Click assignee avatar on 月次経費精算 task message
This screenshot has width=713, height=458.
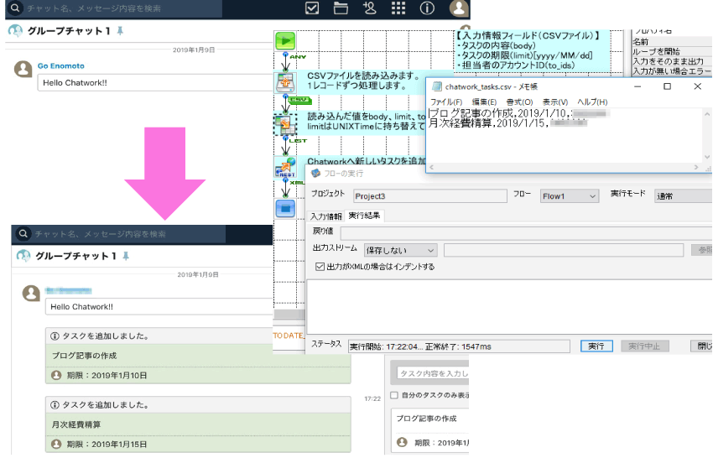(56, 444)
